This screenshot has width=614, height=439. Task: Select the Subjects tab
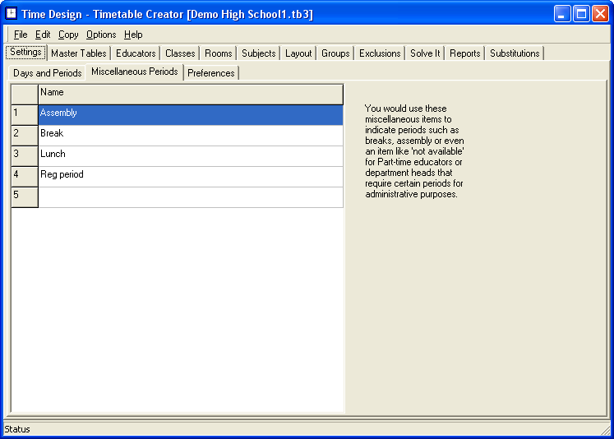259,53
